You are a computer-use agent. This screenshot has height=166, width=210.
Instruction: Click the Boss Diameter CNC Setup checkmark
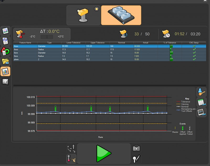194,46
